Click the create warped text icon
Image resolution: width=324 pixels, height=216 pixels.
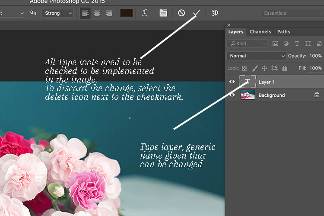145,13
